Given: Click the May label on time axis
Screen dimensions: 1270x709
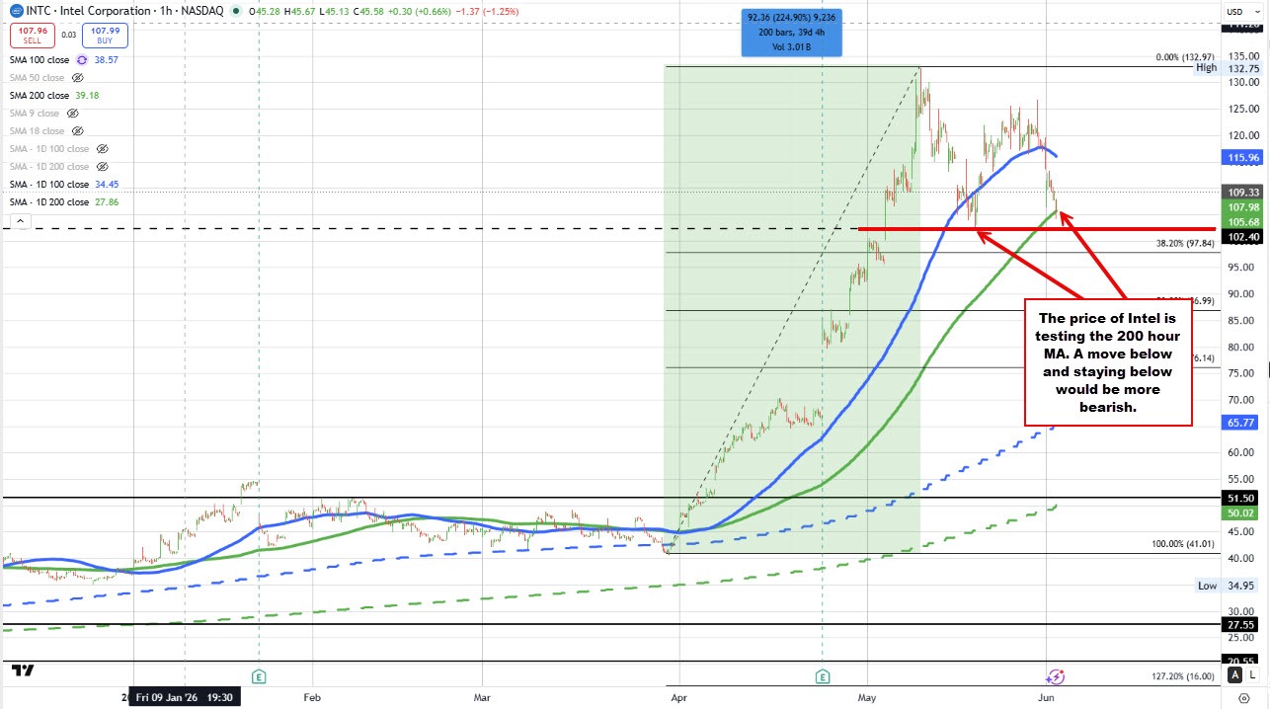Looking at the screenshot, I should point(867,697).
